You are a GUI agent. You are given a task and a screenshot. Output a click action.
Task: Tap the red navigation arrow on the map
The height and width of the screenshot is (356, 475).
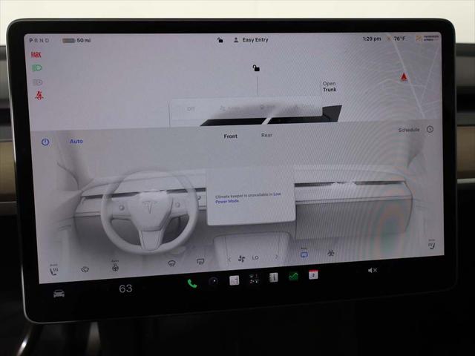click(x=404, y=77)
